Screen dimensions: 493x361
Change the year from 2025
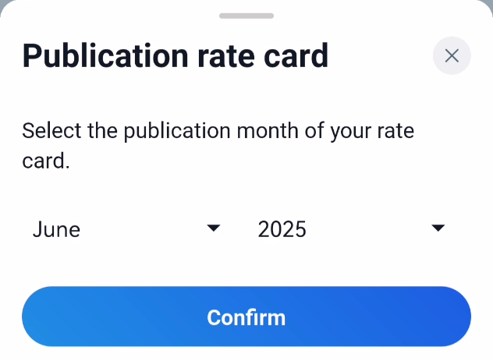351,228
